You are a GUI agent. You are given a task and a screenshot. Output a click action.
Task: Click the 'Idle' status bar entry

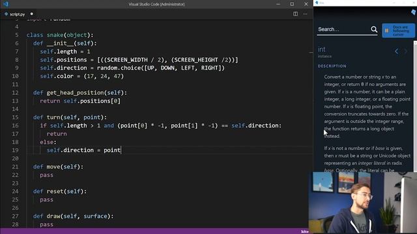coord(305,231)
